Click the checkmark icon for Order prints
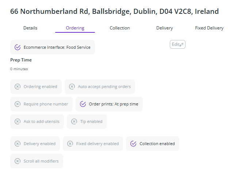Viewport: 245px width, 176px height. (83, 104)
